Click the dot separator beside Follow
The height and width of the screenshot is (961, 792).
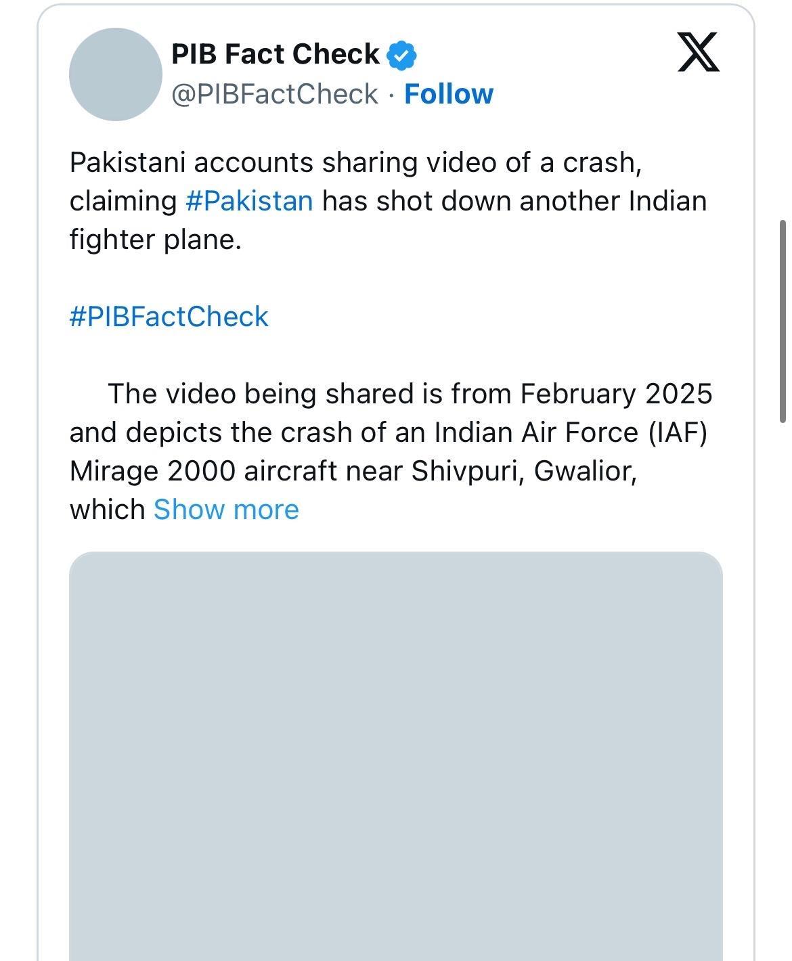tap(391, 95)
